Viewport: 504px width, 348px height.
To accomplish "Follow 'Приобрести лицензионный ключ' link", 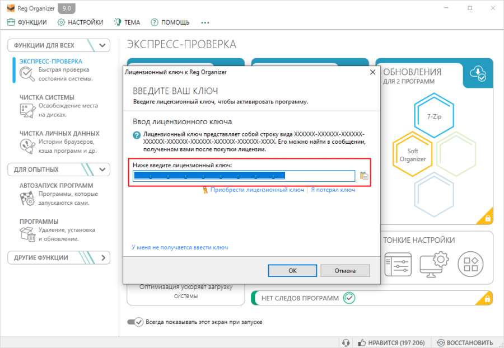I will [257, 190].
